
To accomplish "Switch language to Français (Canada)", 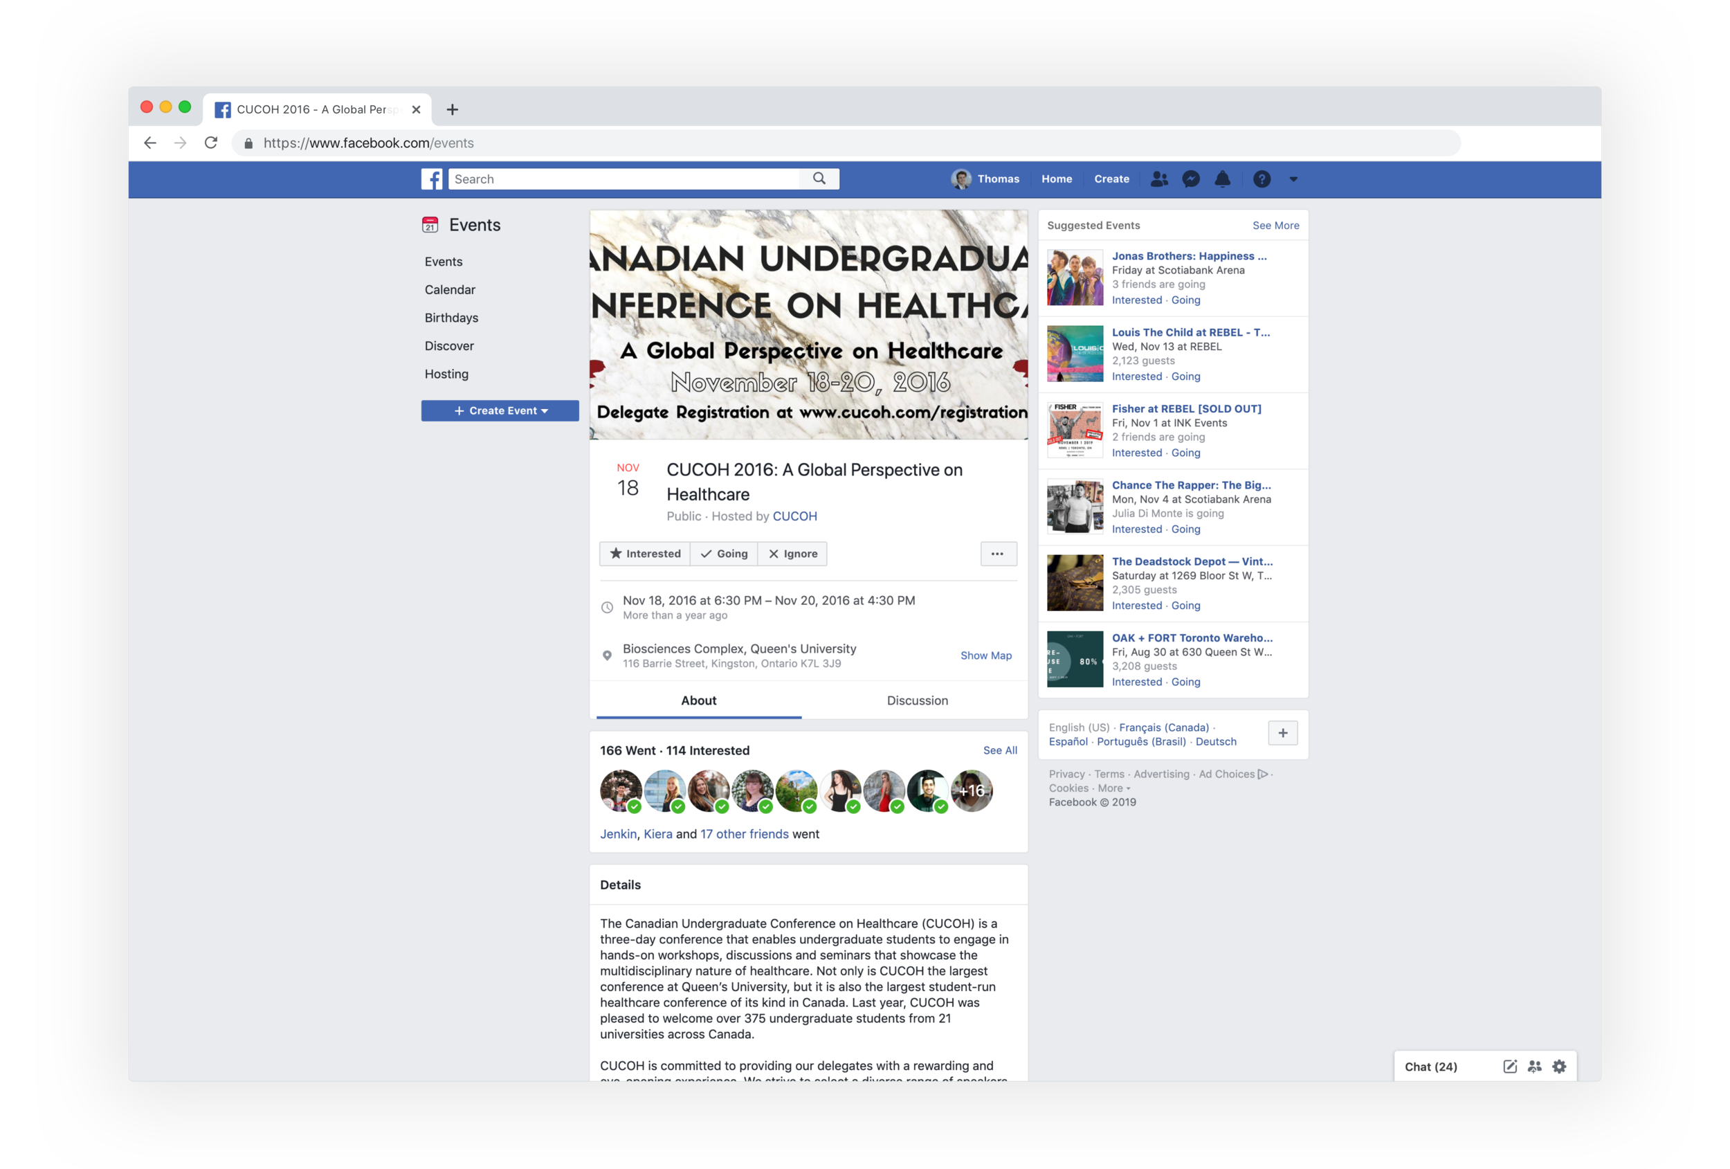I will pyautogui.click(x=1163, y=727).
